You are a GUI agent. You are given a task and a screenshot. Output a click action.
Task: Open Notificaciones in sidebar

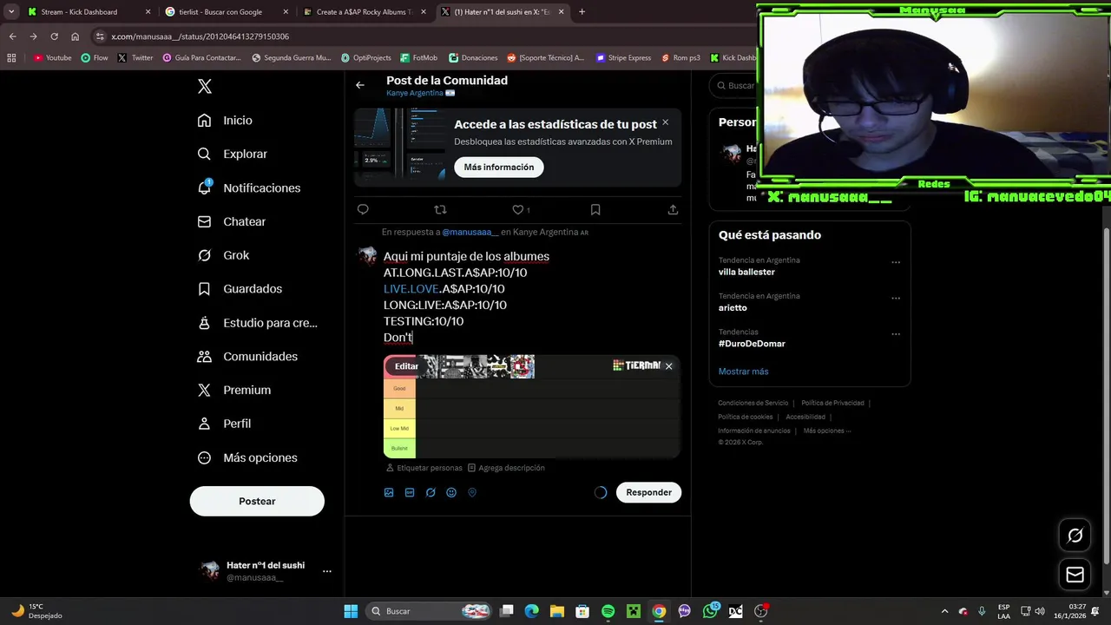(248, 187)
